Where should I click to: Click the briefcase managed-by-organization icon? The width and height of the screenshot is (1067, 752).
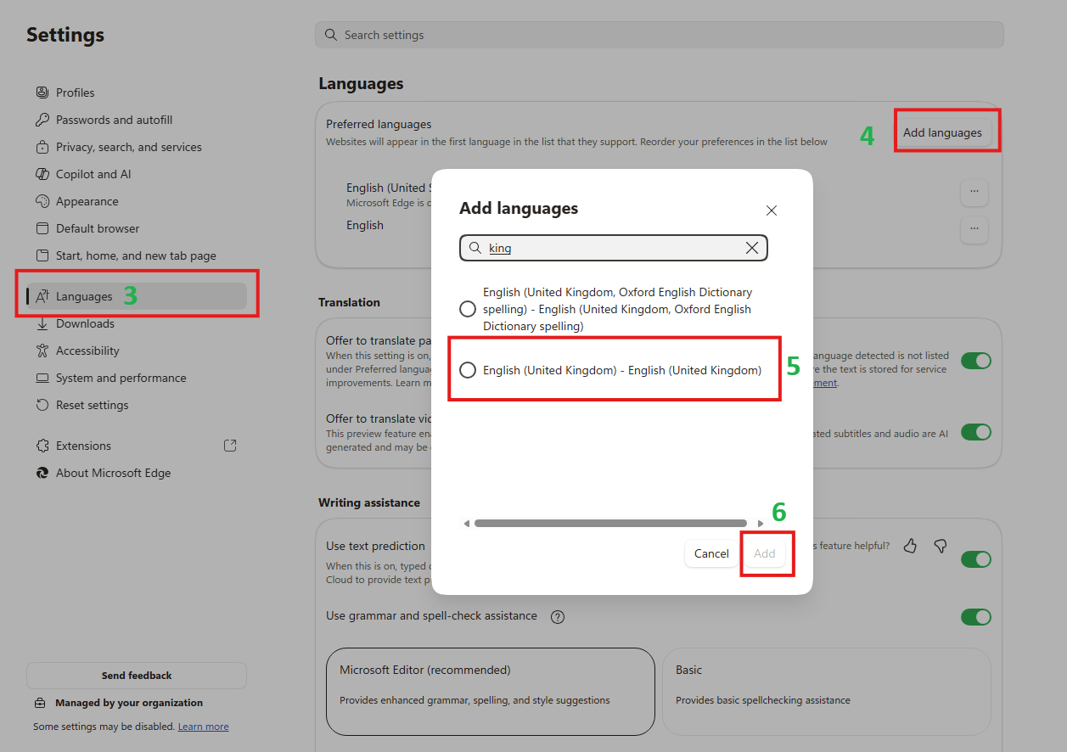tap(40, 703)
